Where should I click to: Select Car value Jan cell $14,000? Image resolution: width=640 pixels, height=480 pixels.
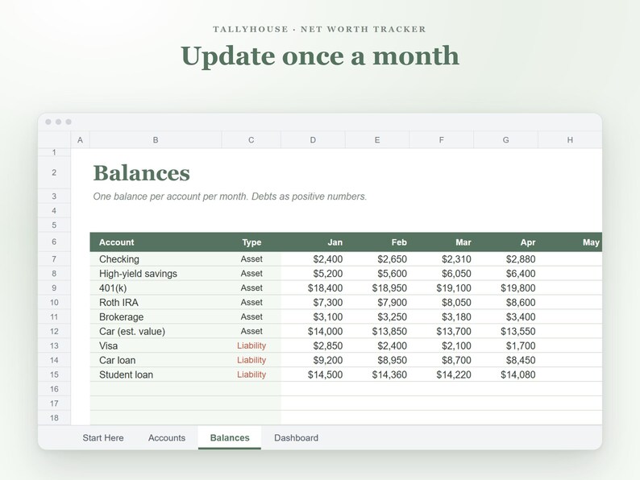point(313,331)
